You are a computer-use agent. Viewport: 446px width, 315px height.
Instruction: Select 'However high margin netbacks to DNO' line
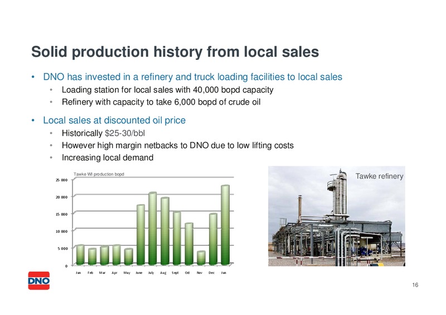point(177,145)
